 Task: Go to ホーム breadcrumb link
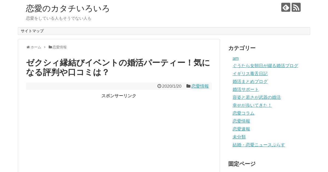pos(36,47)
